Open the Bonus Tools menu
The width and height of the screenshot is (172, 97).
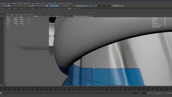61,4
